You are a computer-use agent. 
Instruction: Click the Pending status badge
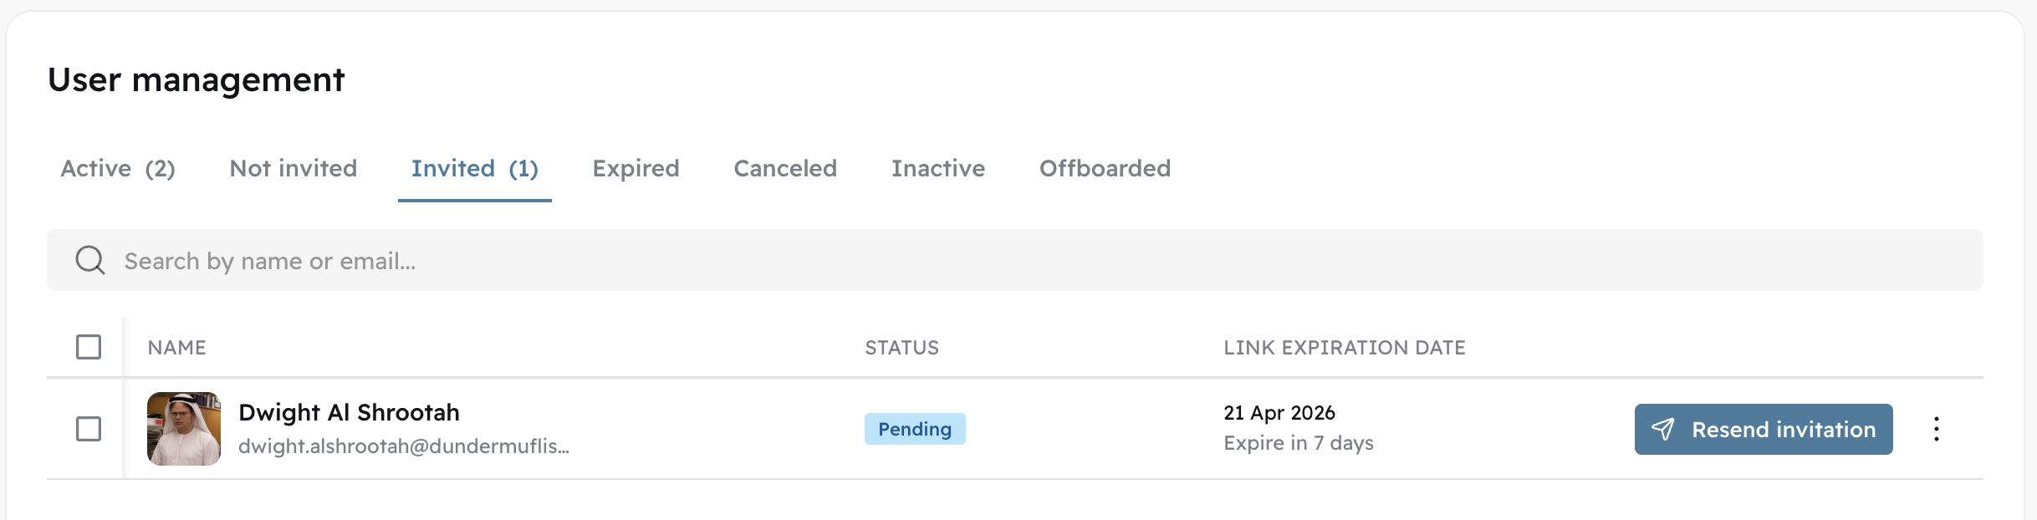pos(915,429)
